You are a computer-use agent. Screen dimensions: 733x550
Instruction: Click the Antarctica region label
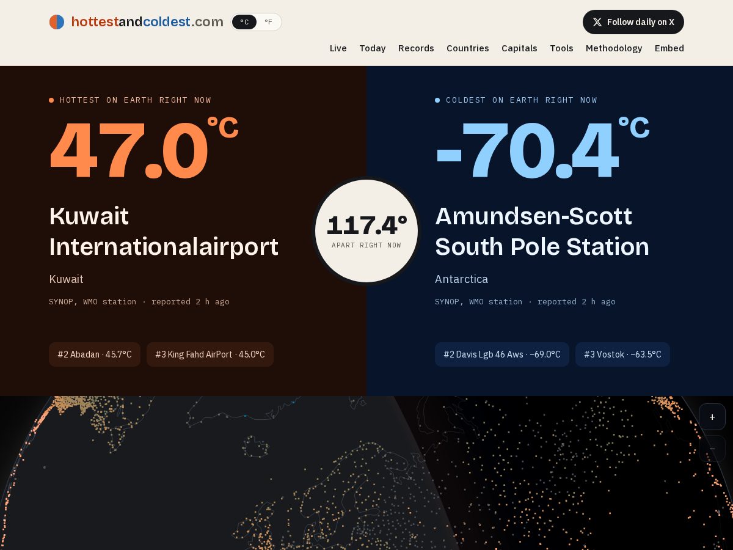click(x=461, y=279)
